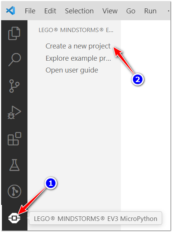Image resolution: width=172 pixels, height=232 pixels.
Task: Open the Selection menu
Action: [79, 11]
